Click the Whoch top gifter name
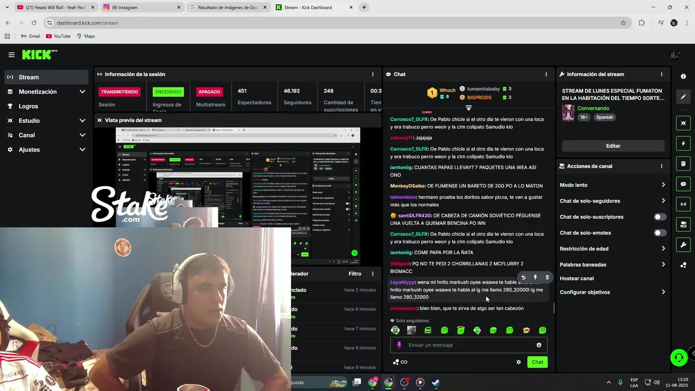Viewport: 695px width, 391px height. pos(447,90)
